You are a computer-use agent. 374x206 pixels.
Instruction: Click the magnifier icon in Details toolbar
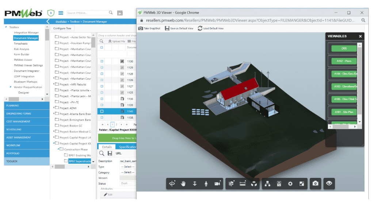pos(102,153)
